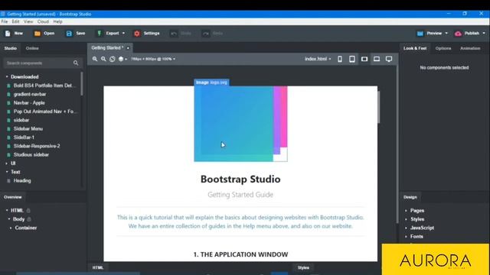Collapse the Text component group

tap(7, 172)
